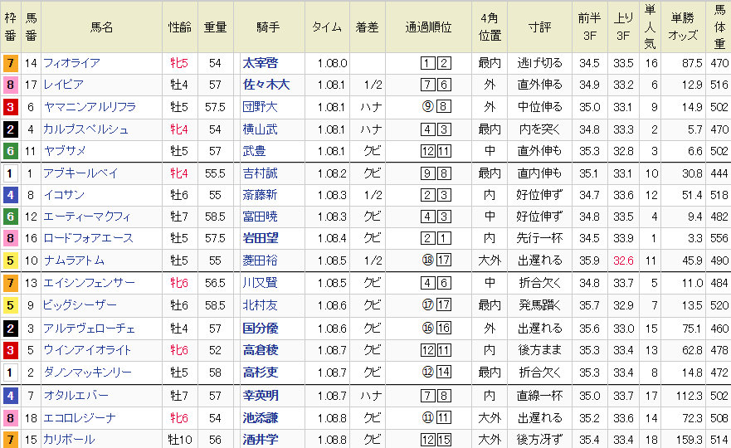Click black frame 2 box beside カルブスペルシュ
The height and width of the screenshot is (448, 731).
pyautogui.click(x=10, y=129)
